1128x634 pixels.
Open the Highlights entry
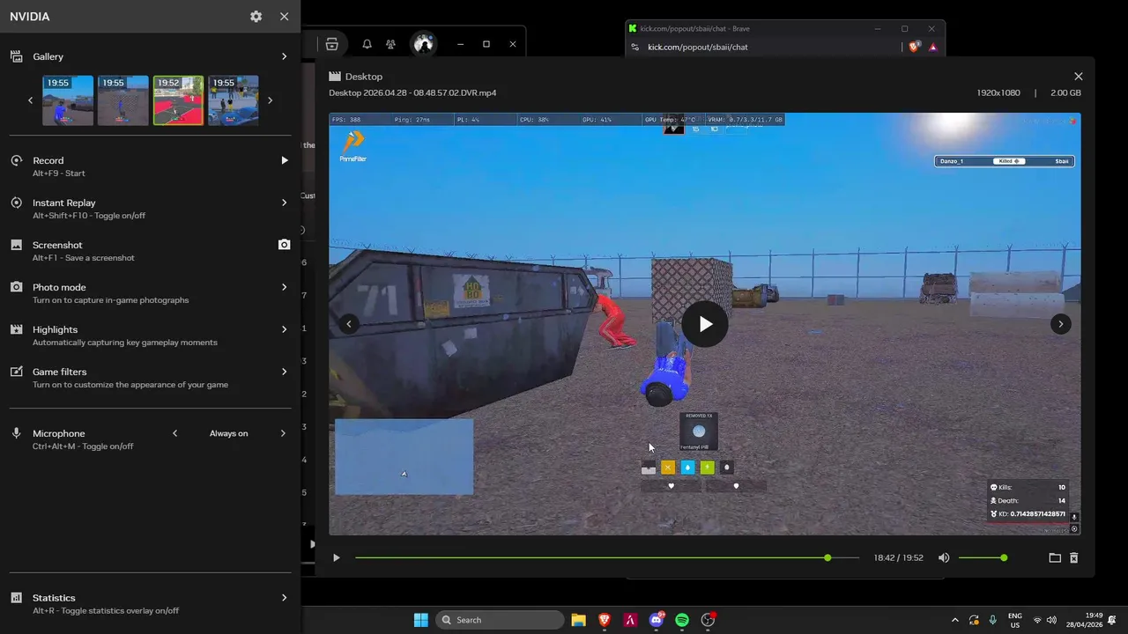150,335
